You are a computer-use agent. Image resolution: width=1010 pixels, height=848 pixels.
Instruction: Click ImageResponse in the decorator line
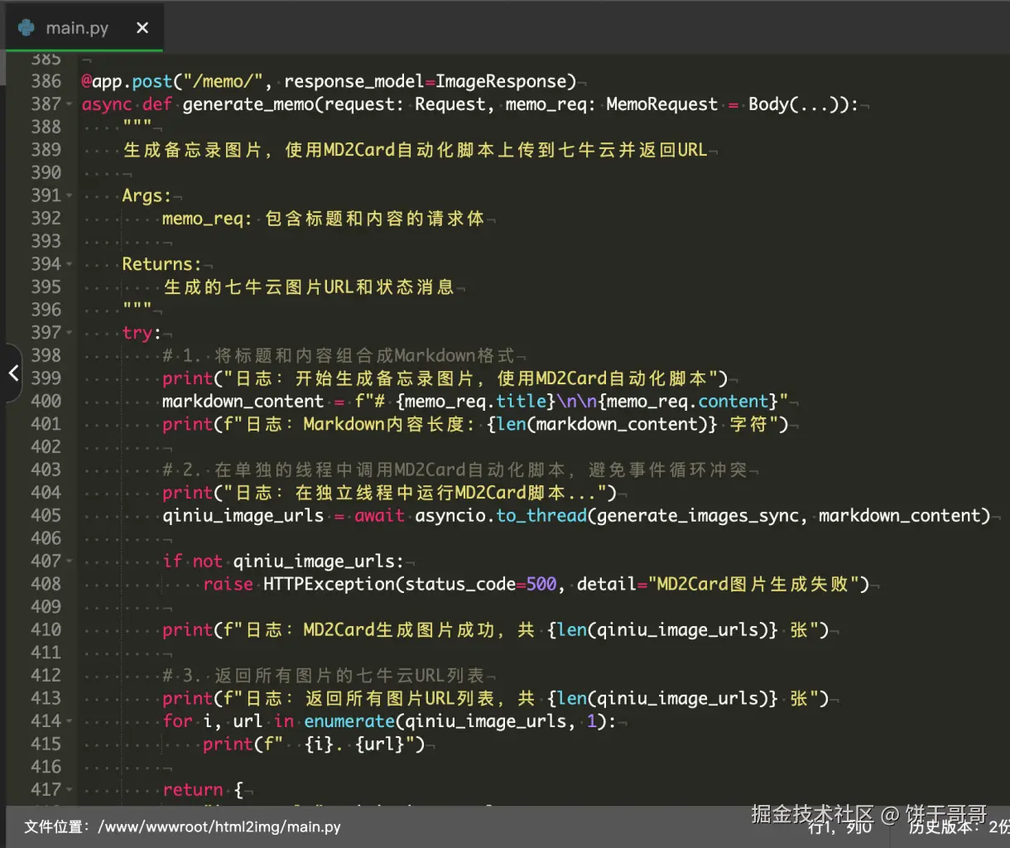click(x=502, y=81)
